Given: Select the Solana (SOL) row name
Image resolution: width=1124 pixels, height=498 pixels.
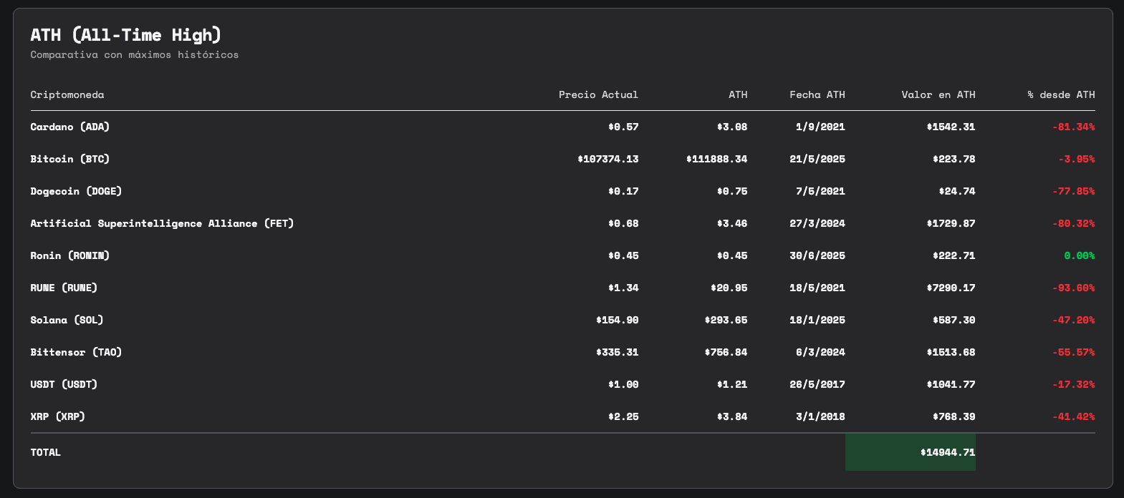Looking at the screenshot, I should click(67, 320).
